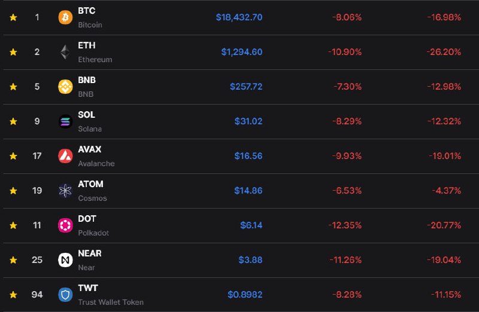Open the AVAX ticker link

click(x=89, y=149)
